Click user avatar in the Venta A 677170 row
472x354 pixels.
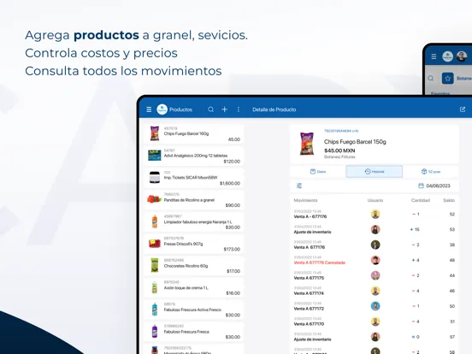coord(375,322)
